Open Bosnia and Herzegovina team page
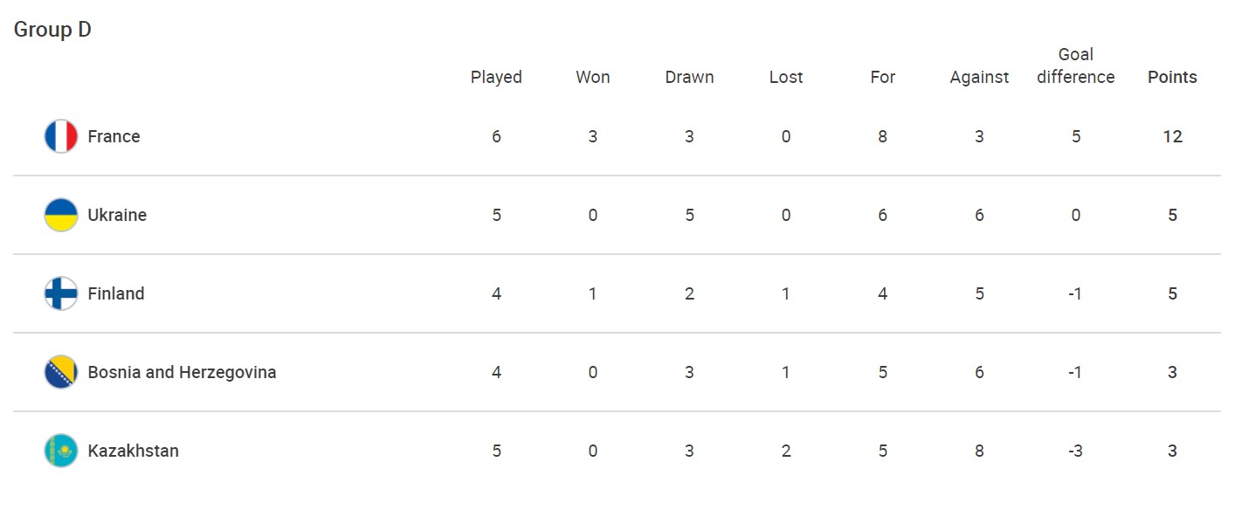Image resolution: width=1235 pixels, height=510 pixels. click(182, 373)
